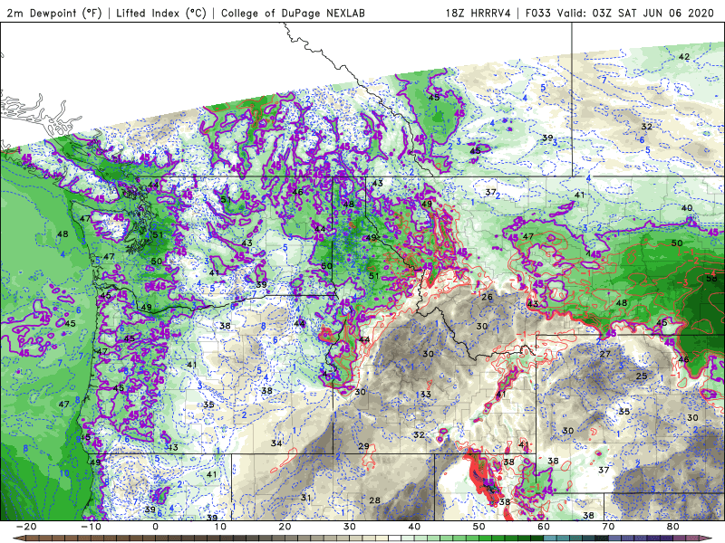
Task: Click the "F033" forecast hour label
Action: point(538,13)
